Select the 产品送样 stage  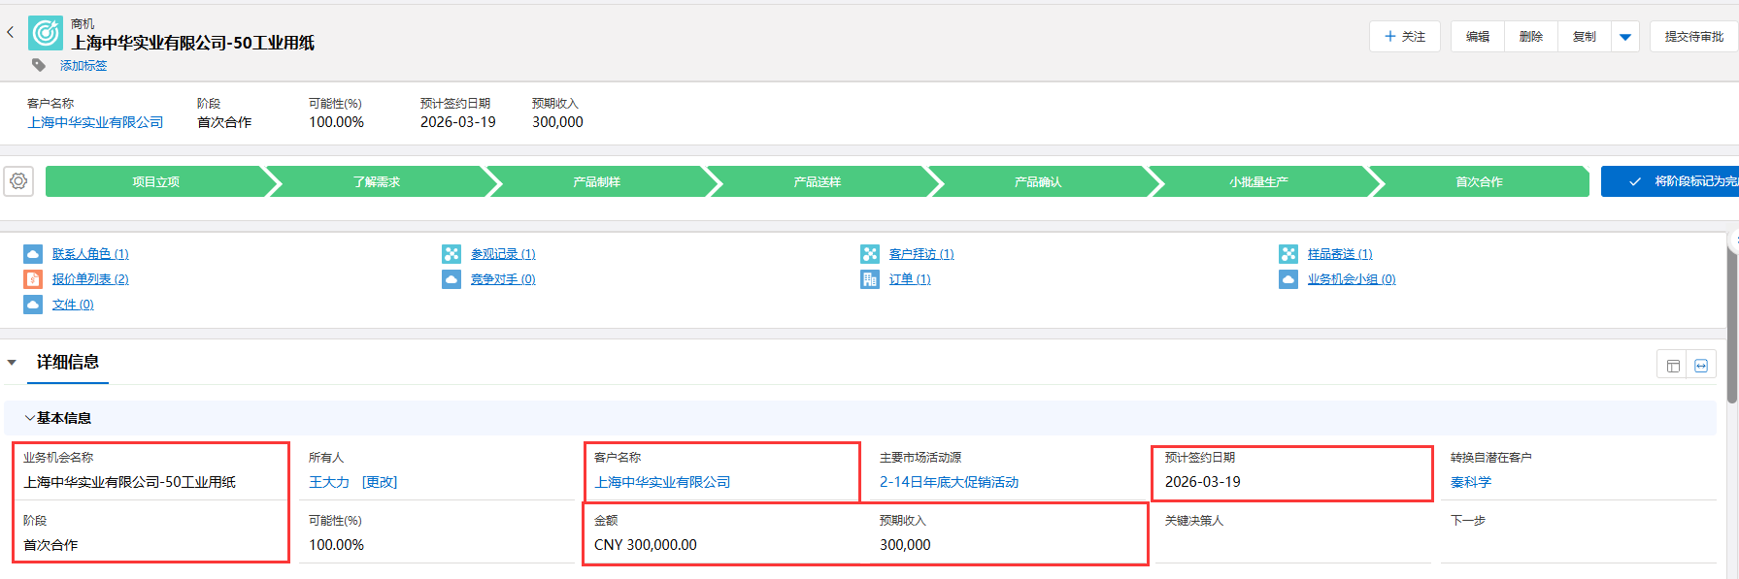click(817, 181)
